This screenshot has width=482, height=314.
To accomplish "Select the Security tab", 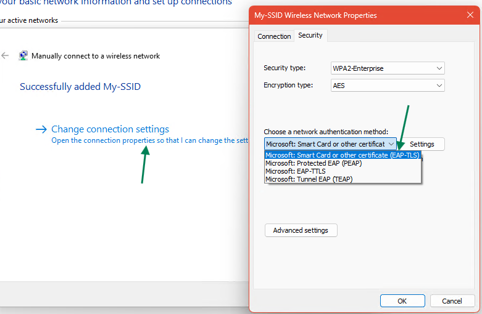I will (x=310, y=36).
